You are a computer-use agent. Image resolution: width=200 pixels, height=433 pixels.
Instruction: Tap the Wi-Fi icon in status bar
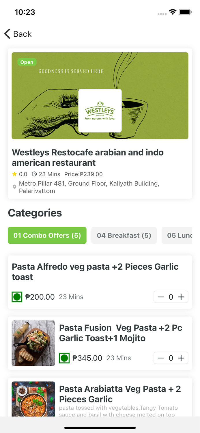click(x=173, y=12)
